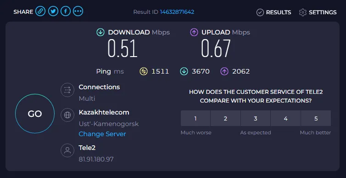The image size is (346, 178).
Task: Open more share options ellipsis
Action: pos(78,11)
